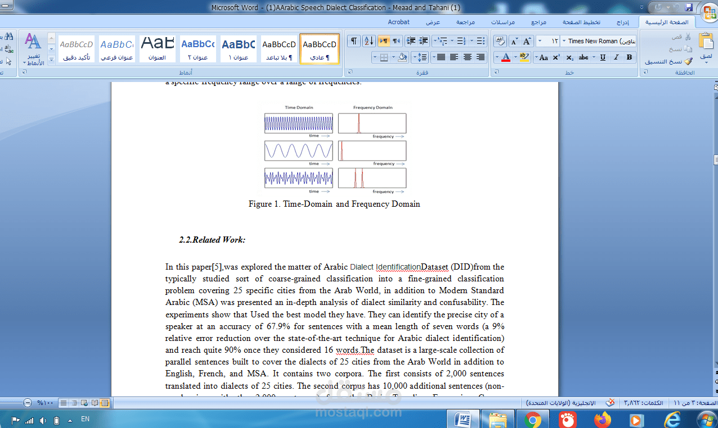718x428 pixels.
Task: Click the Justify alignment icon
Action: pos(441,57)
